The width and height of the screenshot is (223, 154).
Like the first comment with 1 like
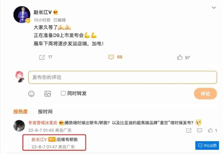pyautogui.click(x=210, y=130)
